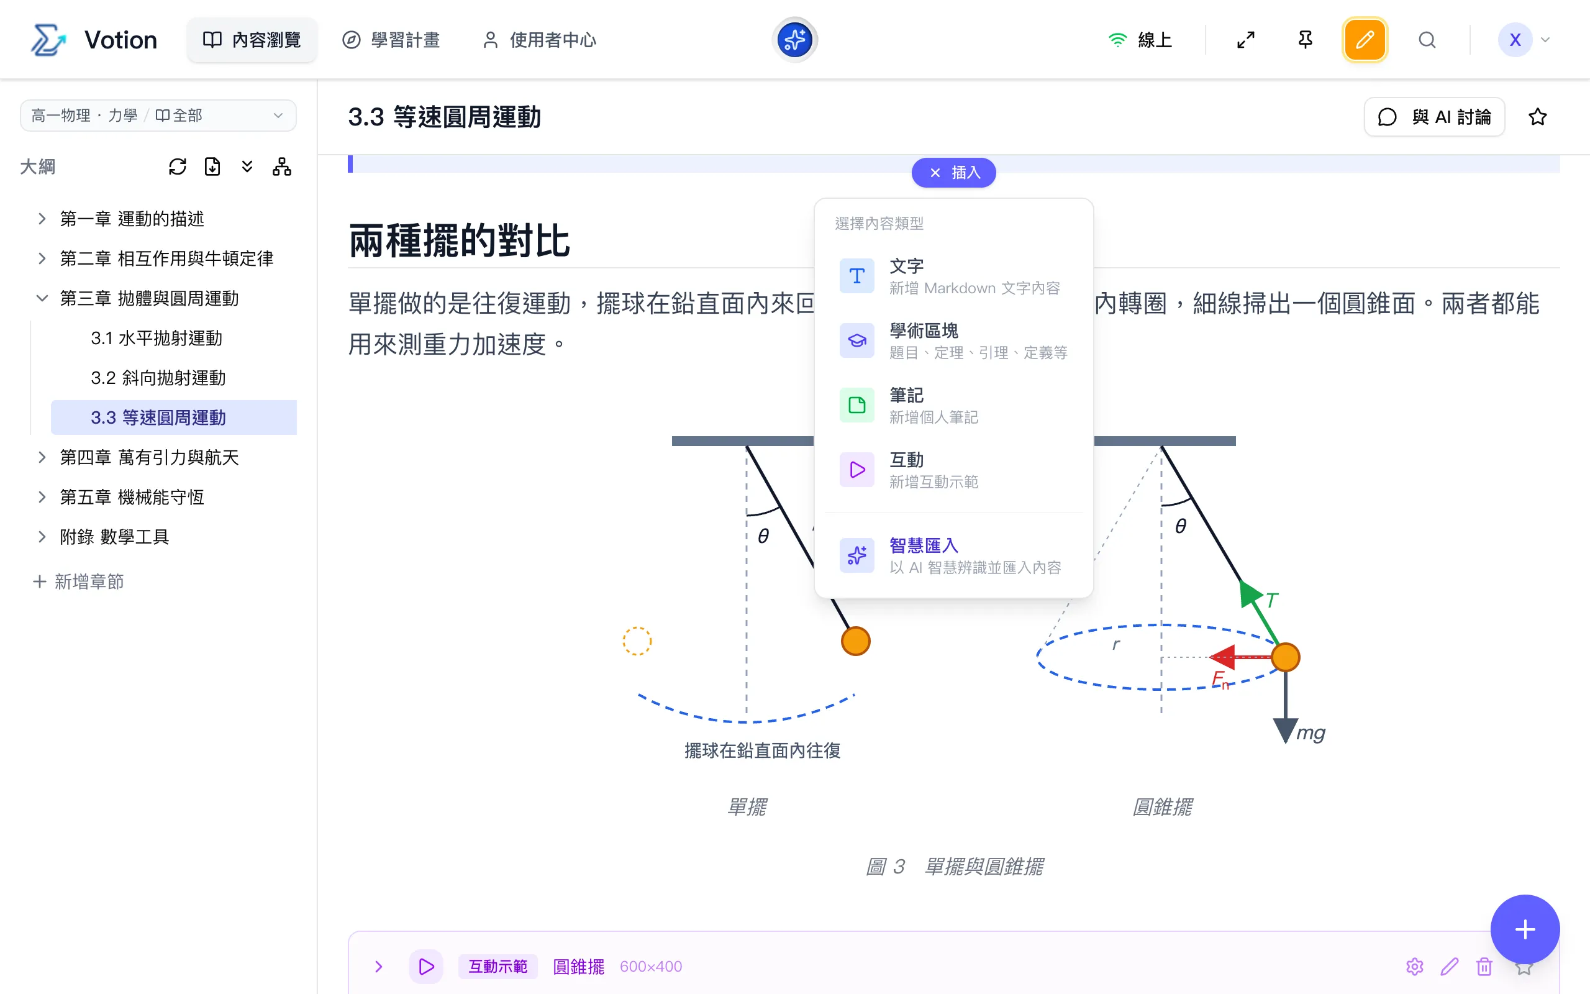This screenshot has height=994, width=1590.
Task: Open 高一物理 · 力學 course dropdown
Action: click(158, 116)
